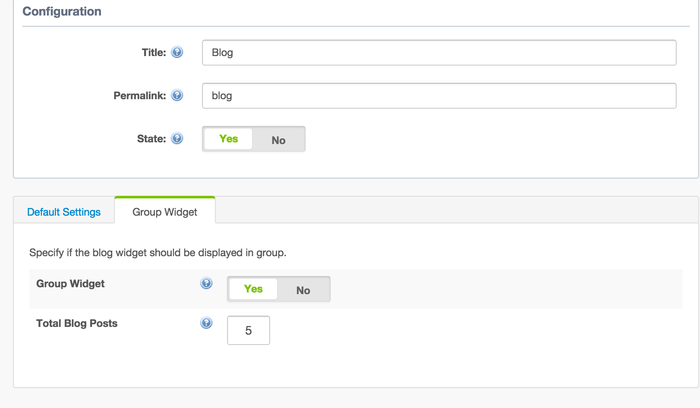
Task: Click the Group Widget setting row label
Action: tap(70, 284)
